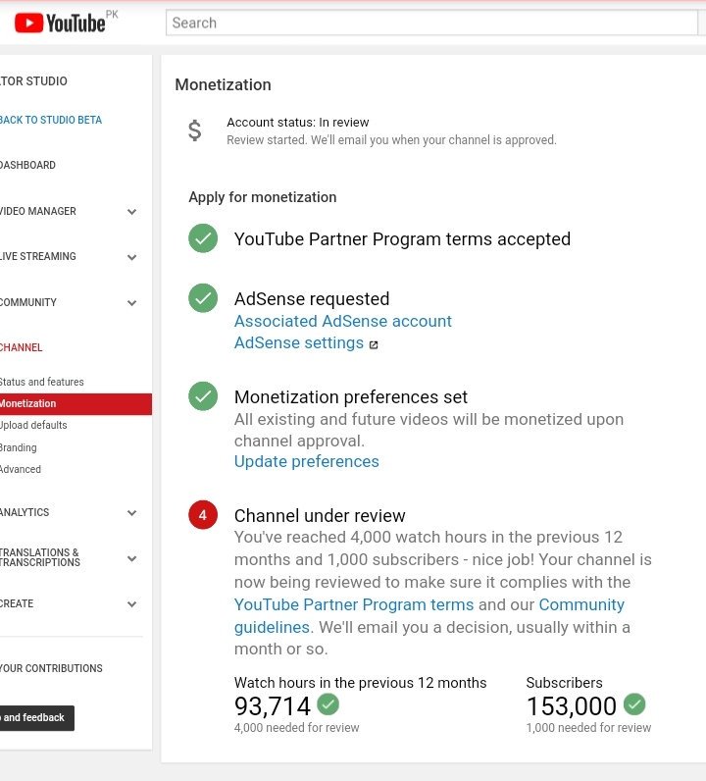Open the Create menu item
Viewport: 706px width, 781px height.
click(x=17, y=603)
